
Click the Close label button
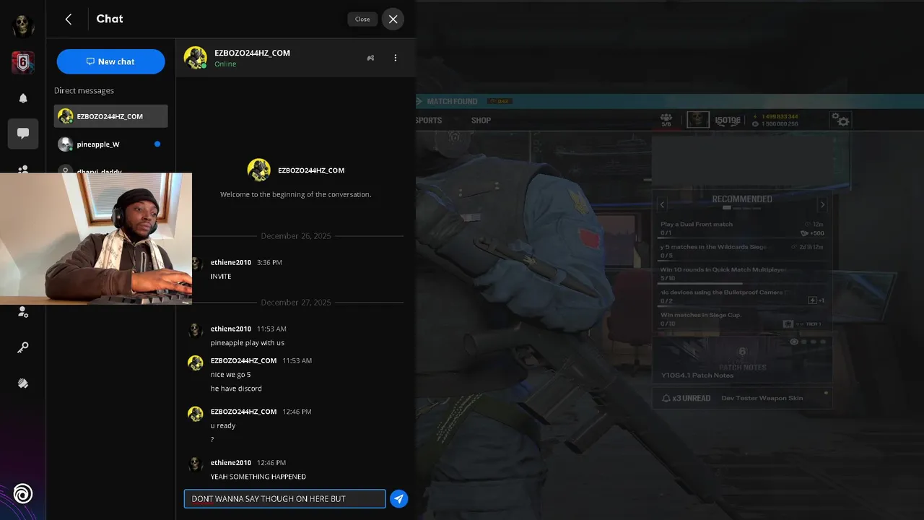click(362, 19)
